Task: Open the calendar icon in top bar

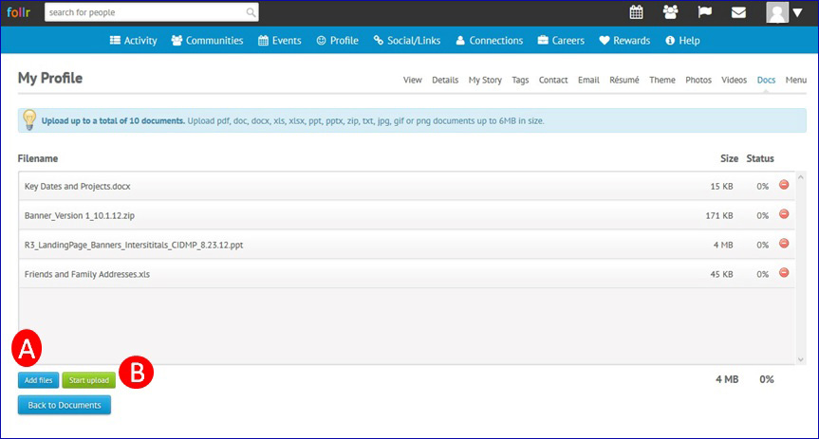Action: 636,12
